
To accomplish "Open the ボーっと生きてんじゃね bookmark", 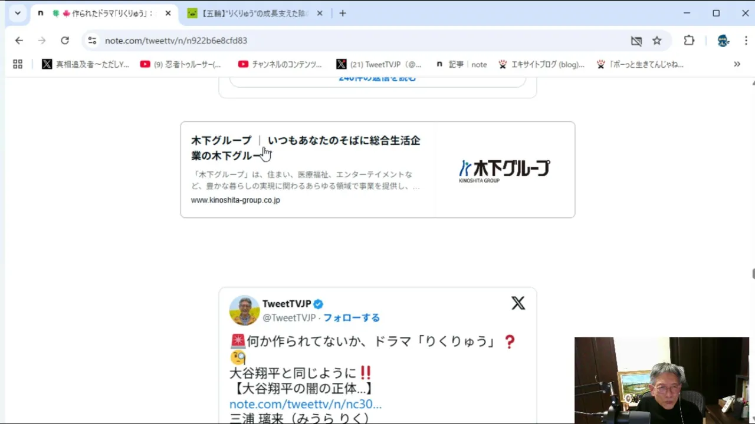I will (x=640, y=64).
